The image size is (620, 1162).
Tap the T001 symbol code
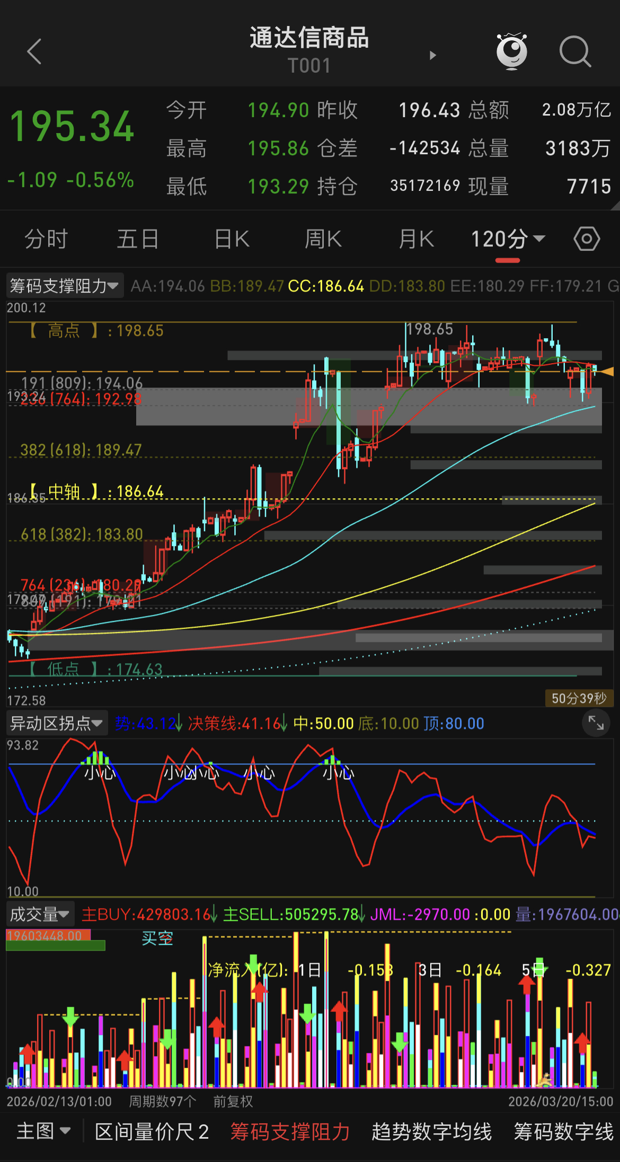(x=309, y=66)
